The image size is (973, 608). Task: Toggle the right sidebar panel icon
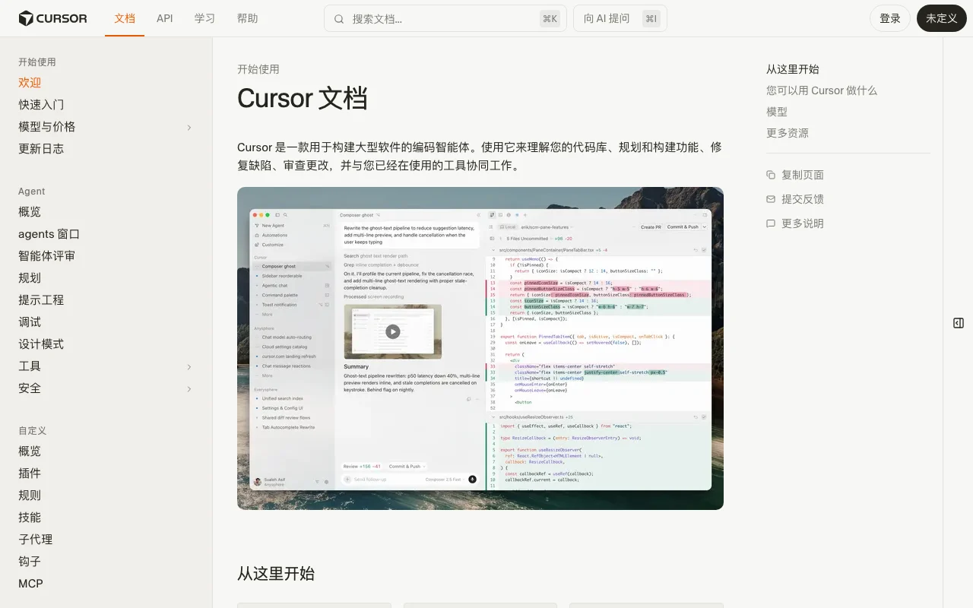click(959, 323)
